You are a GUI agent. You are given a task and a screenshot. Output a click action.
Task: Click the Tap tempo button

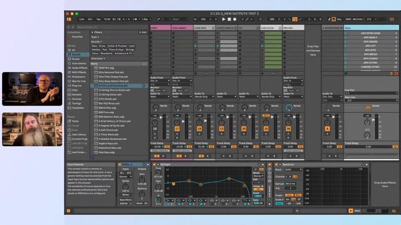tap(98, 19)
